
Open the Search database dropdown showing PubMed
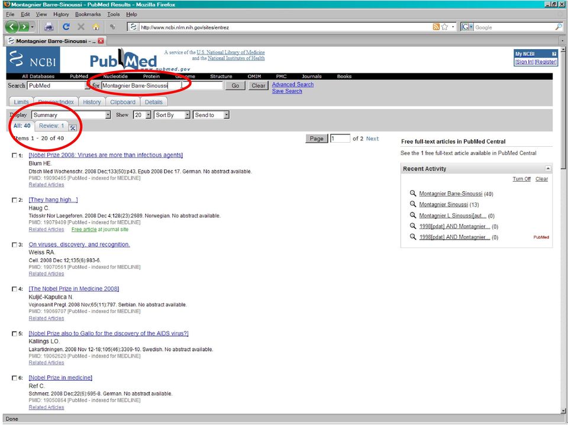59,85
